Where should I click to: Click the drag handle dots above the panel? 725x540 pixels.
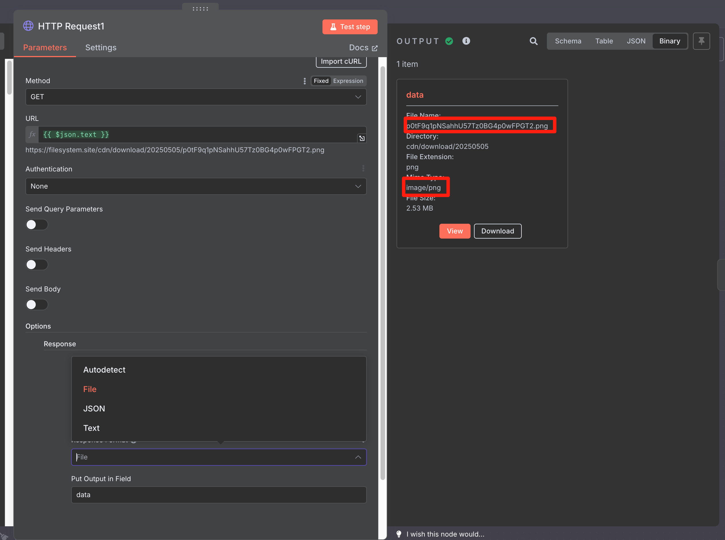click(x=200, y=9)
